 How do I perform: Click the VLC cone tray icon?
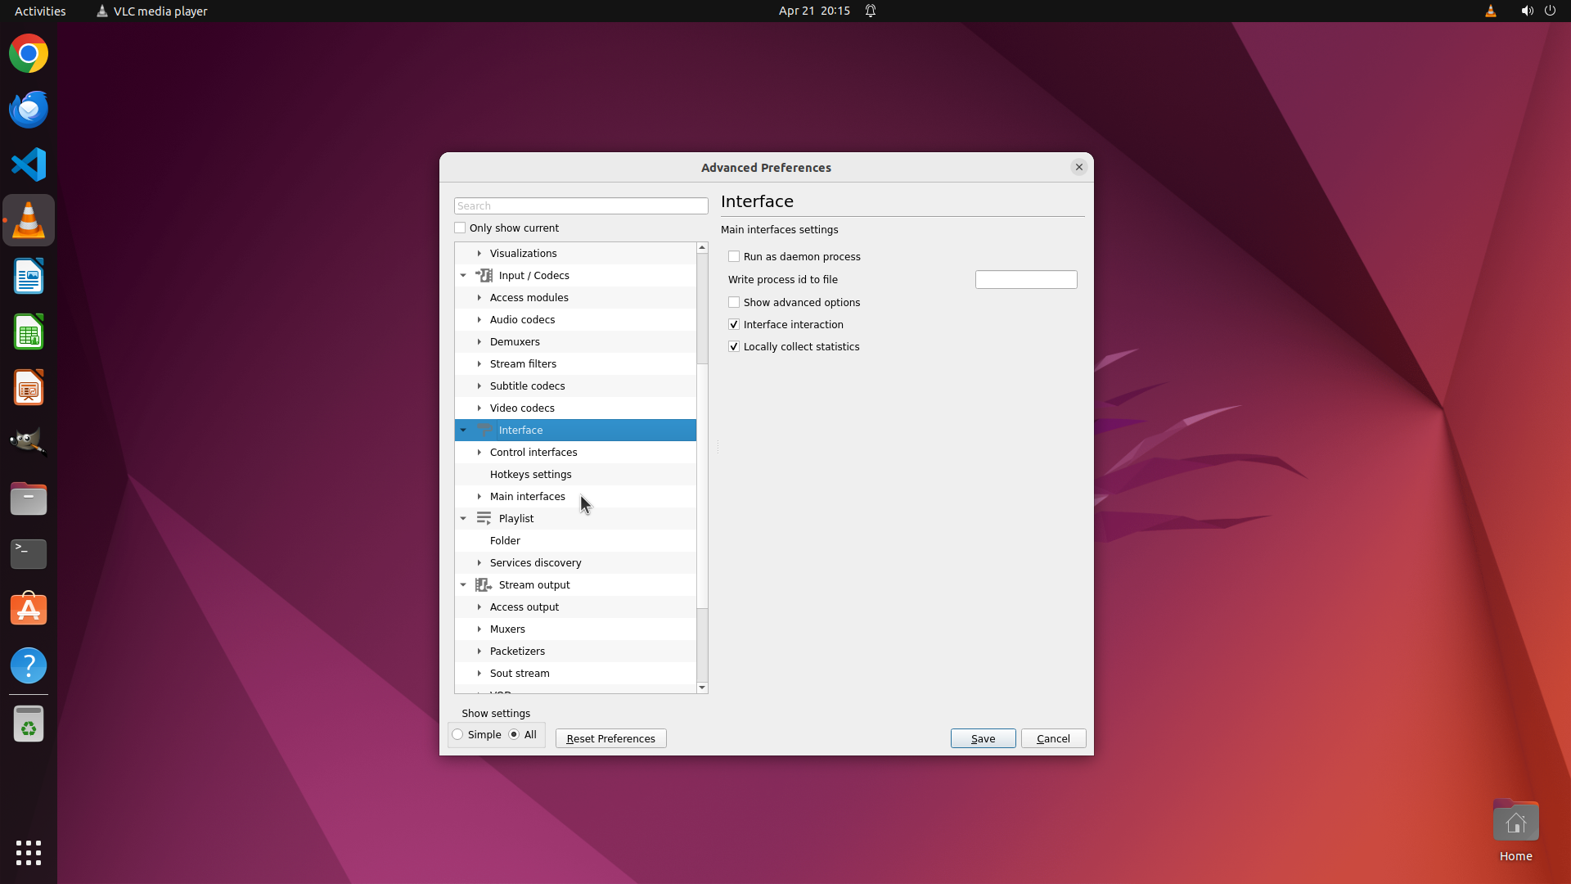coord(1490,11)
